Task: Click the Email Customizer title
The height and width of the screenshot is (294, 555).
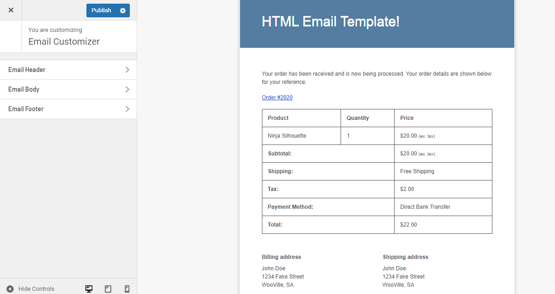Action: [x=64, y=41]
